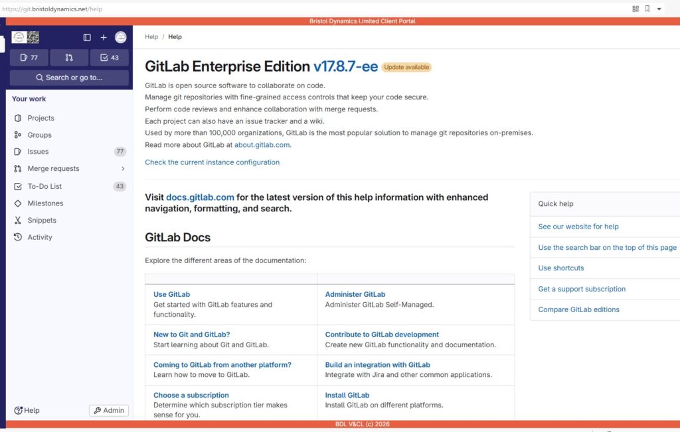
Task: Open the address bar dropdown arrow
Action: point(659,9)
